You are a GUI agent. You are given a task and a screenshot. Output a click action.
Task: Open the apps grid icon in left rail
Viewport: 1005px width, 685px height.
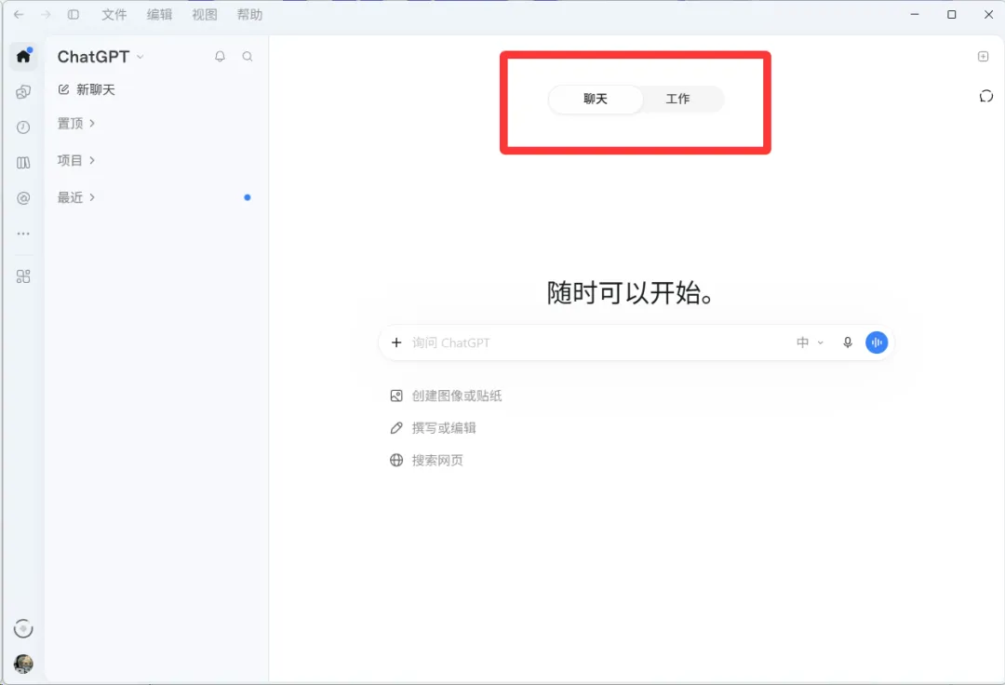(x=23, y=276)
